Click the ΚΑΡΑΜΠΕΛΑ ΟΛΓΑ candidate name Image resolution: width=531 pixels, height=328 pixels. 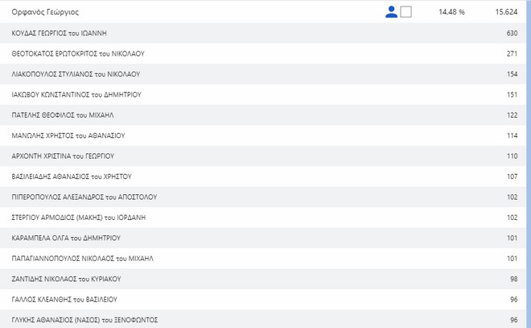pos(66,238)
